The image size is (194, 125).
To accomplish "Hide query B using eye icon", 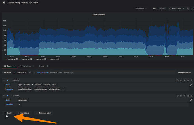I will 184,96.
